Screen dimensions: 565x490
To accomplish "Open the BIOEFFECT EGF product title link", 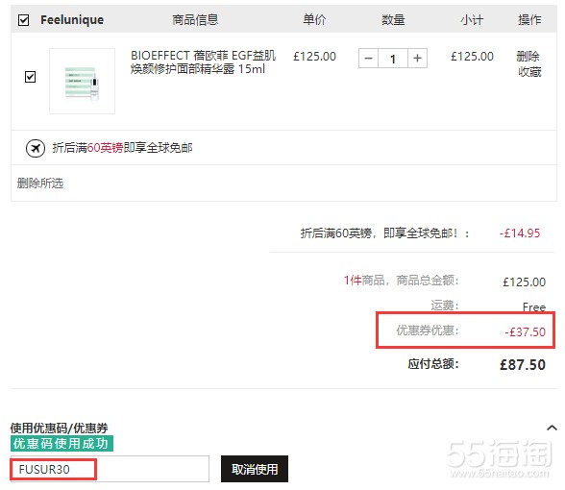I will [203, 61].
